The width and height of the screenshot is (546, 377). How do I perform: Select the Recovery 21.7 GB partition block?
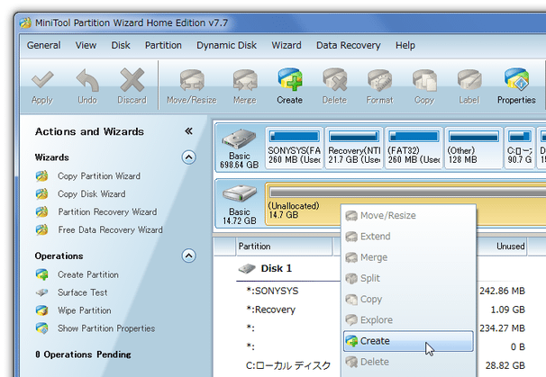coord(354,148)
